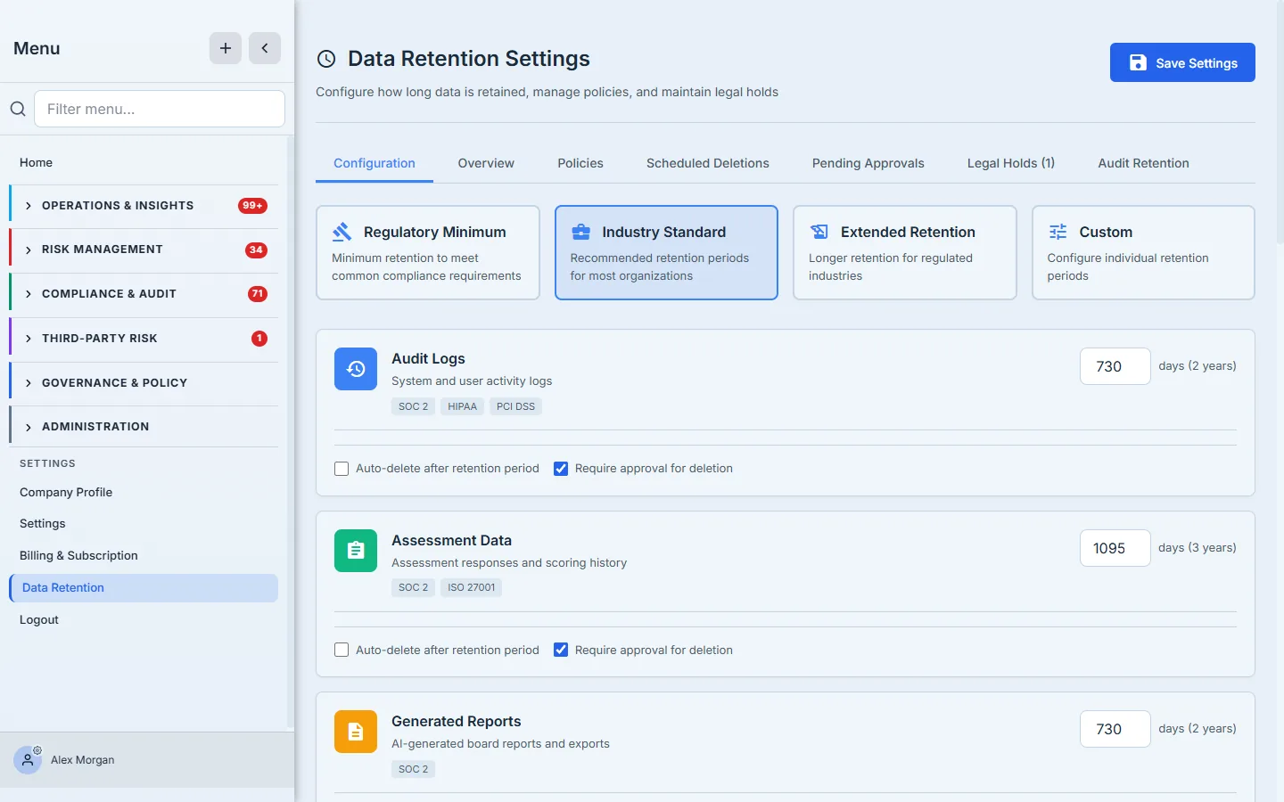Click the Save Settings button
The width and height of the screenshot is (1284, 802).
coord(1182,62)
